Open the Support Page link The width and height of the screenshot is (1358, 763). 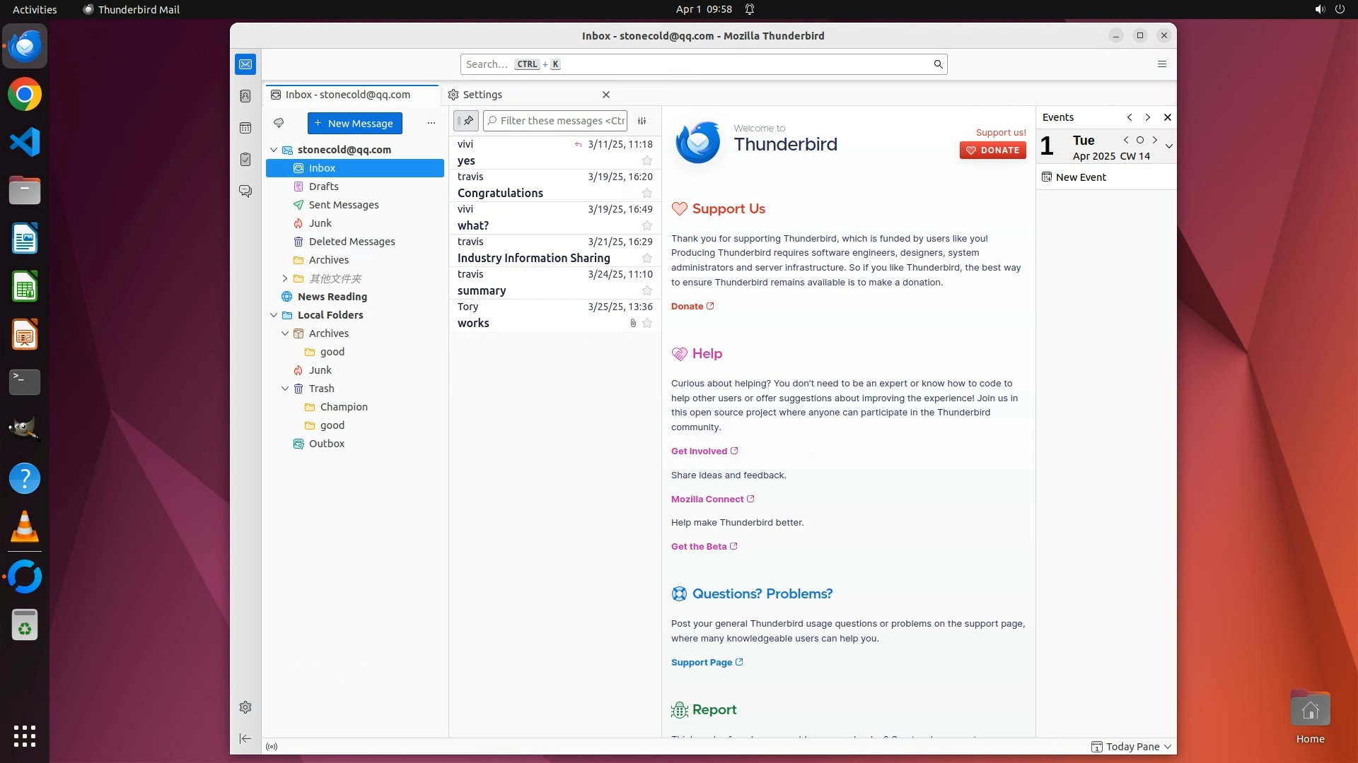[702, 663]
